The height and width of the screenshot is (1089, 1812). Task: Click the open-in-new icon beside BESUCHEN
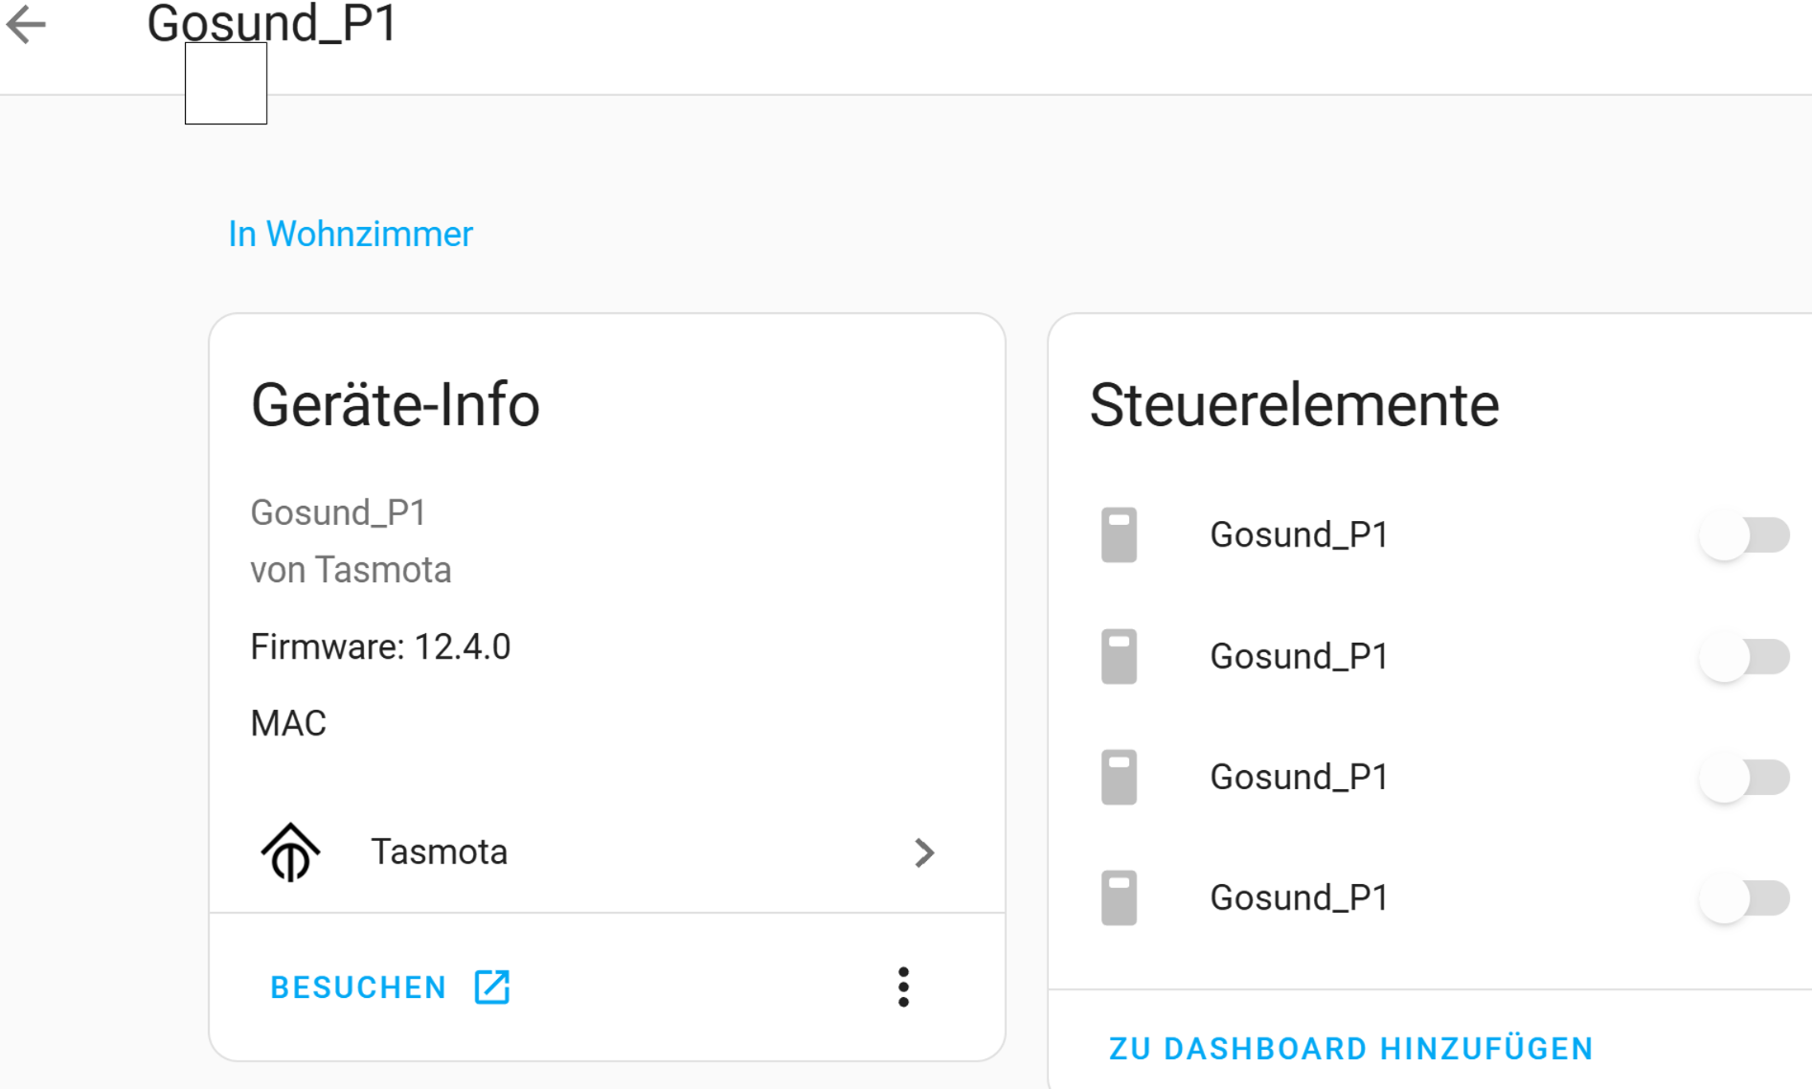tap(492, 987)
